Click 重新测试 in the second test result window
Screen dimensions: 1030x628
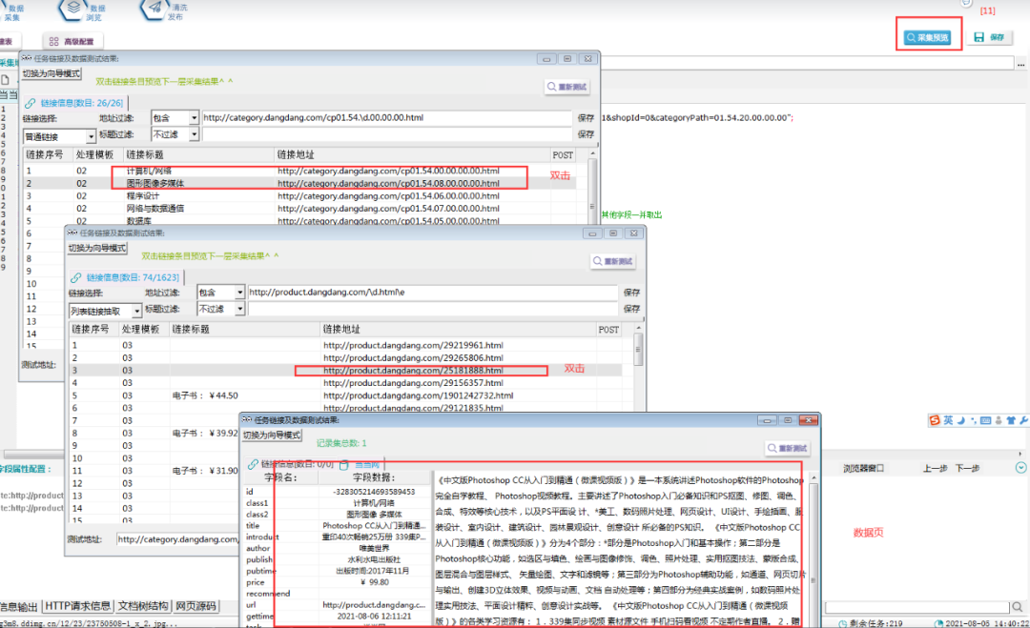[x=613, y=261]
